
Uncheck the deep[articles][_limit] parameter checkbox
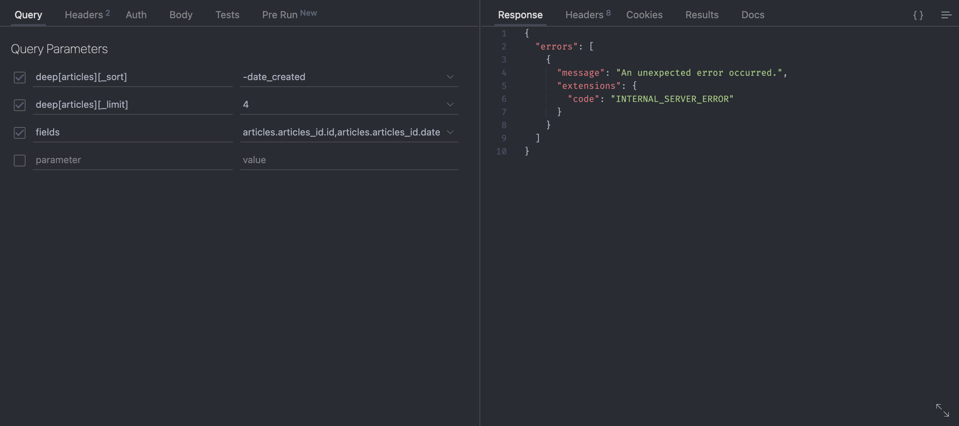tap(20, 105)
